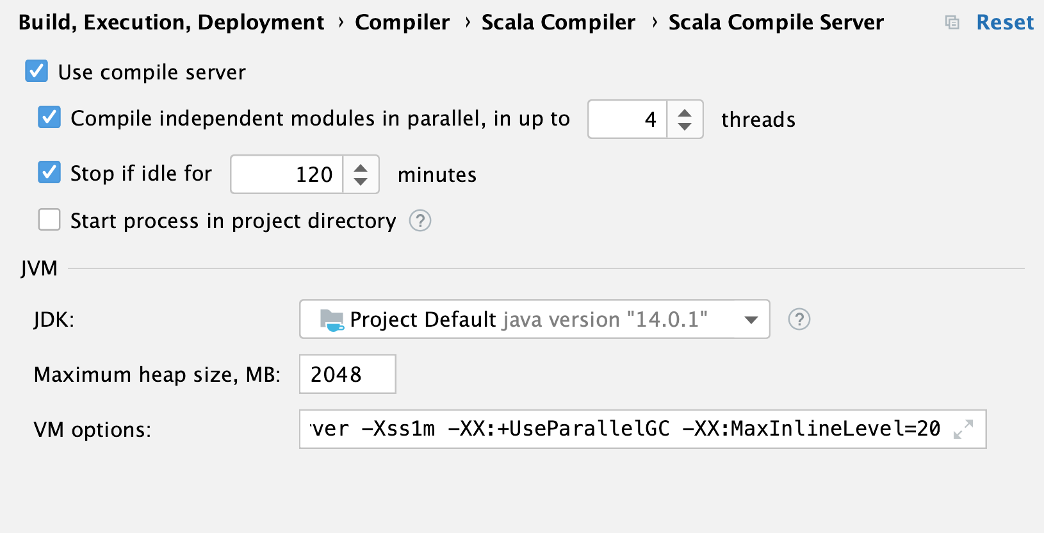
Task: Click the Project Default JDK folder icon
Action: [x=330, y=319]
